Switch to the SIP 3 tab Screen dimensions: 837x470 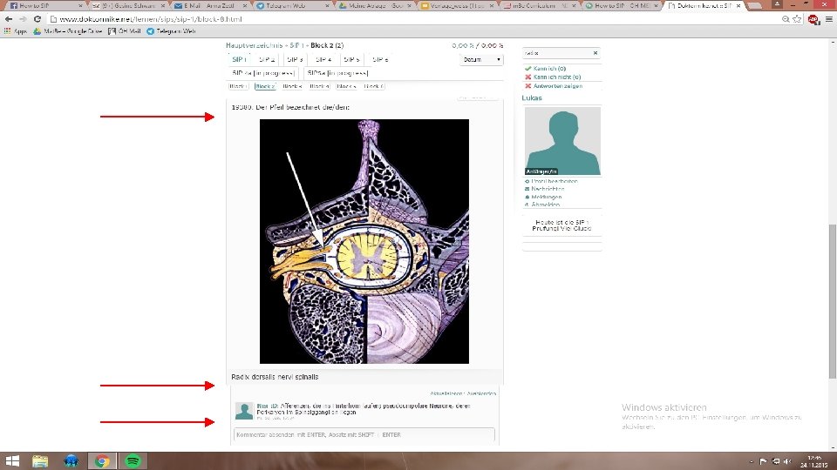[x=295, y=60]
